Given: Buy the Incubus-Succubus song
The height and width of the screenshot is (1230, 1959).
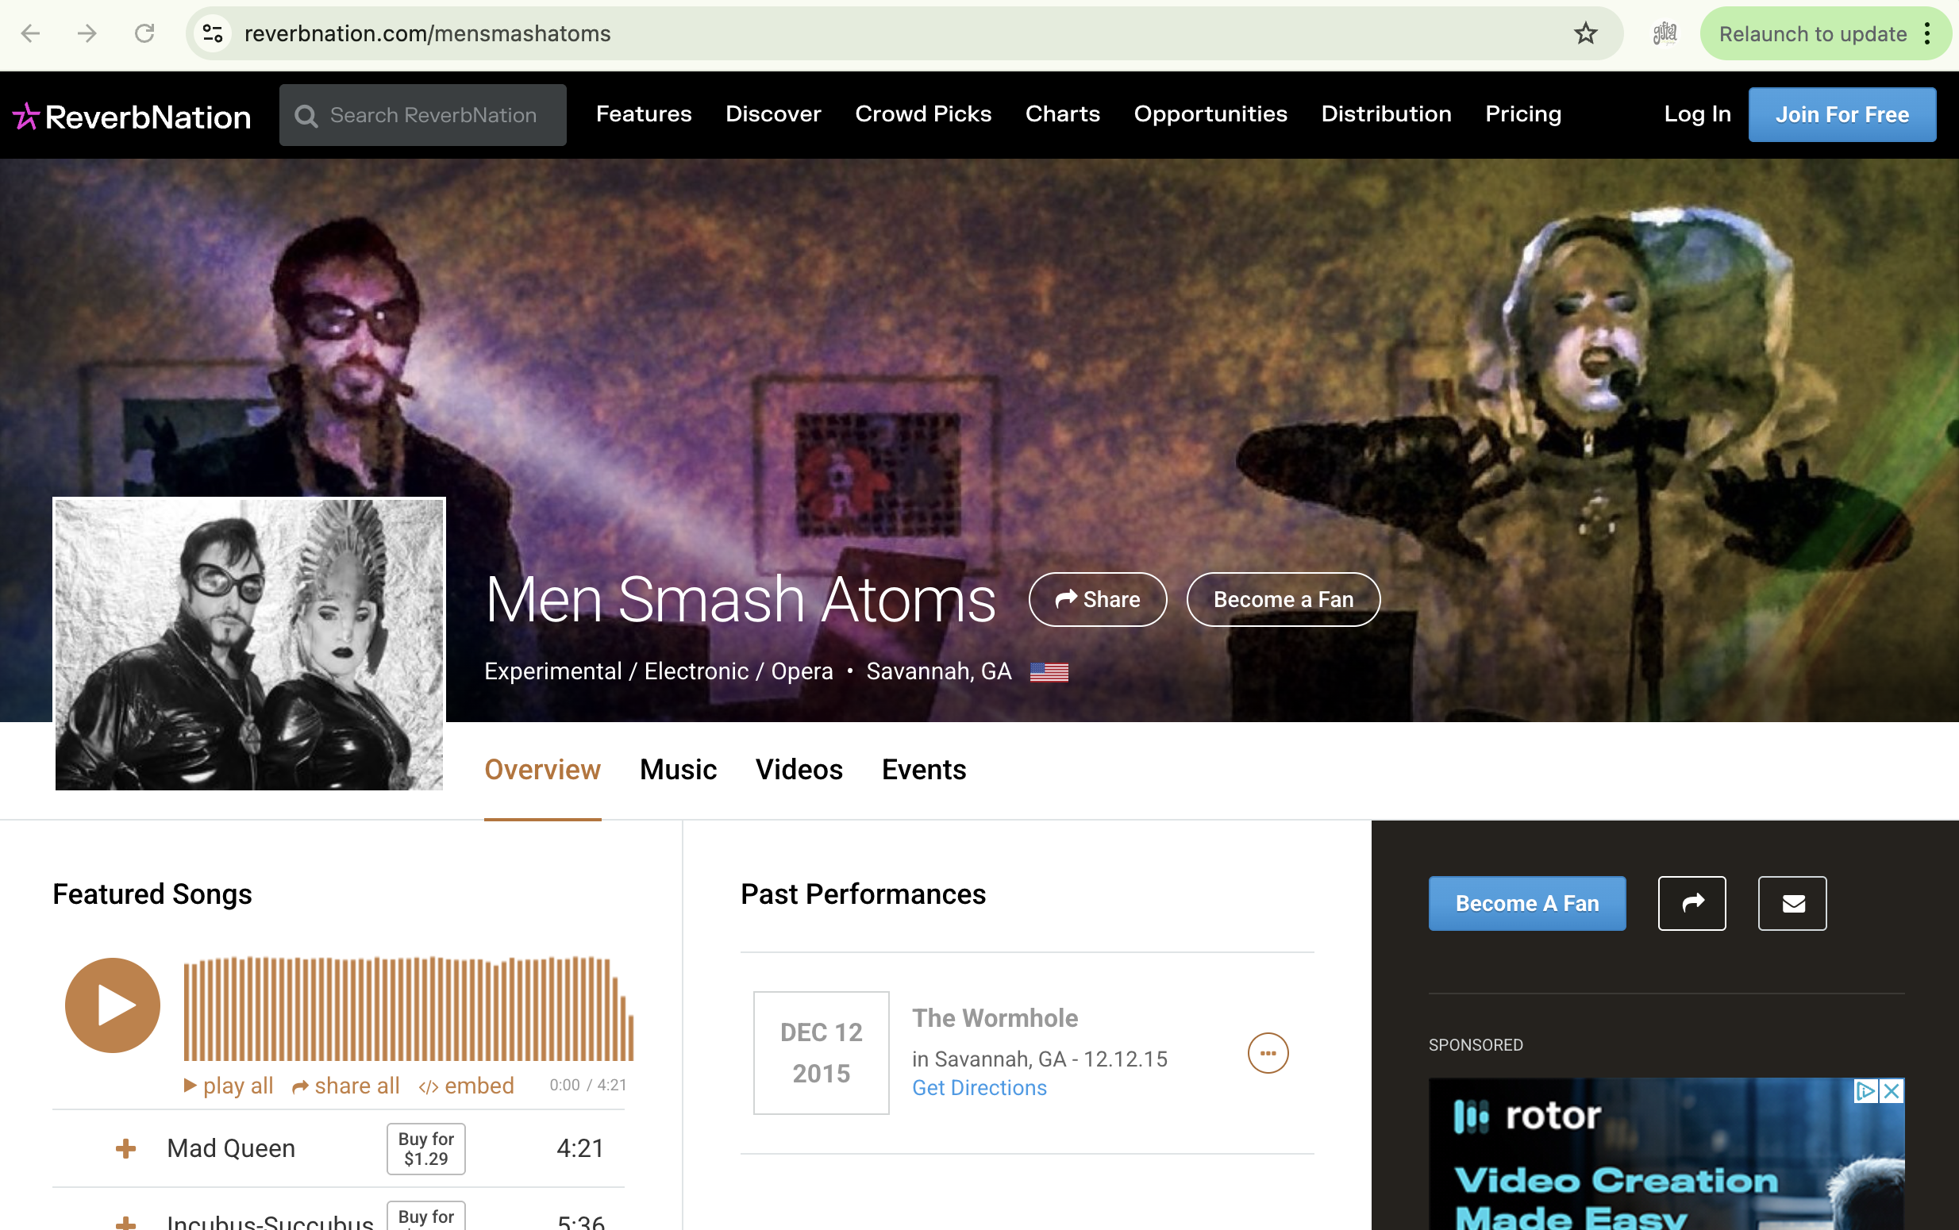Looking at the screenshot, I should 425,1217.
